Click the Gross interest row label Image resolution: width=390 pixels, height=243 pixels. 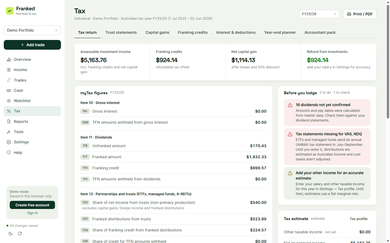[105, 111]
